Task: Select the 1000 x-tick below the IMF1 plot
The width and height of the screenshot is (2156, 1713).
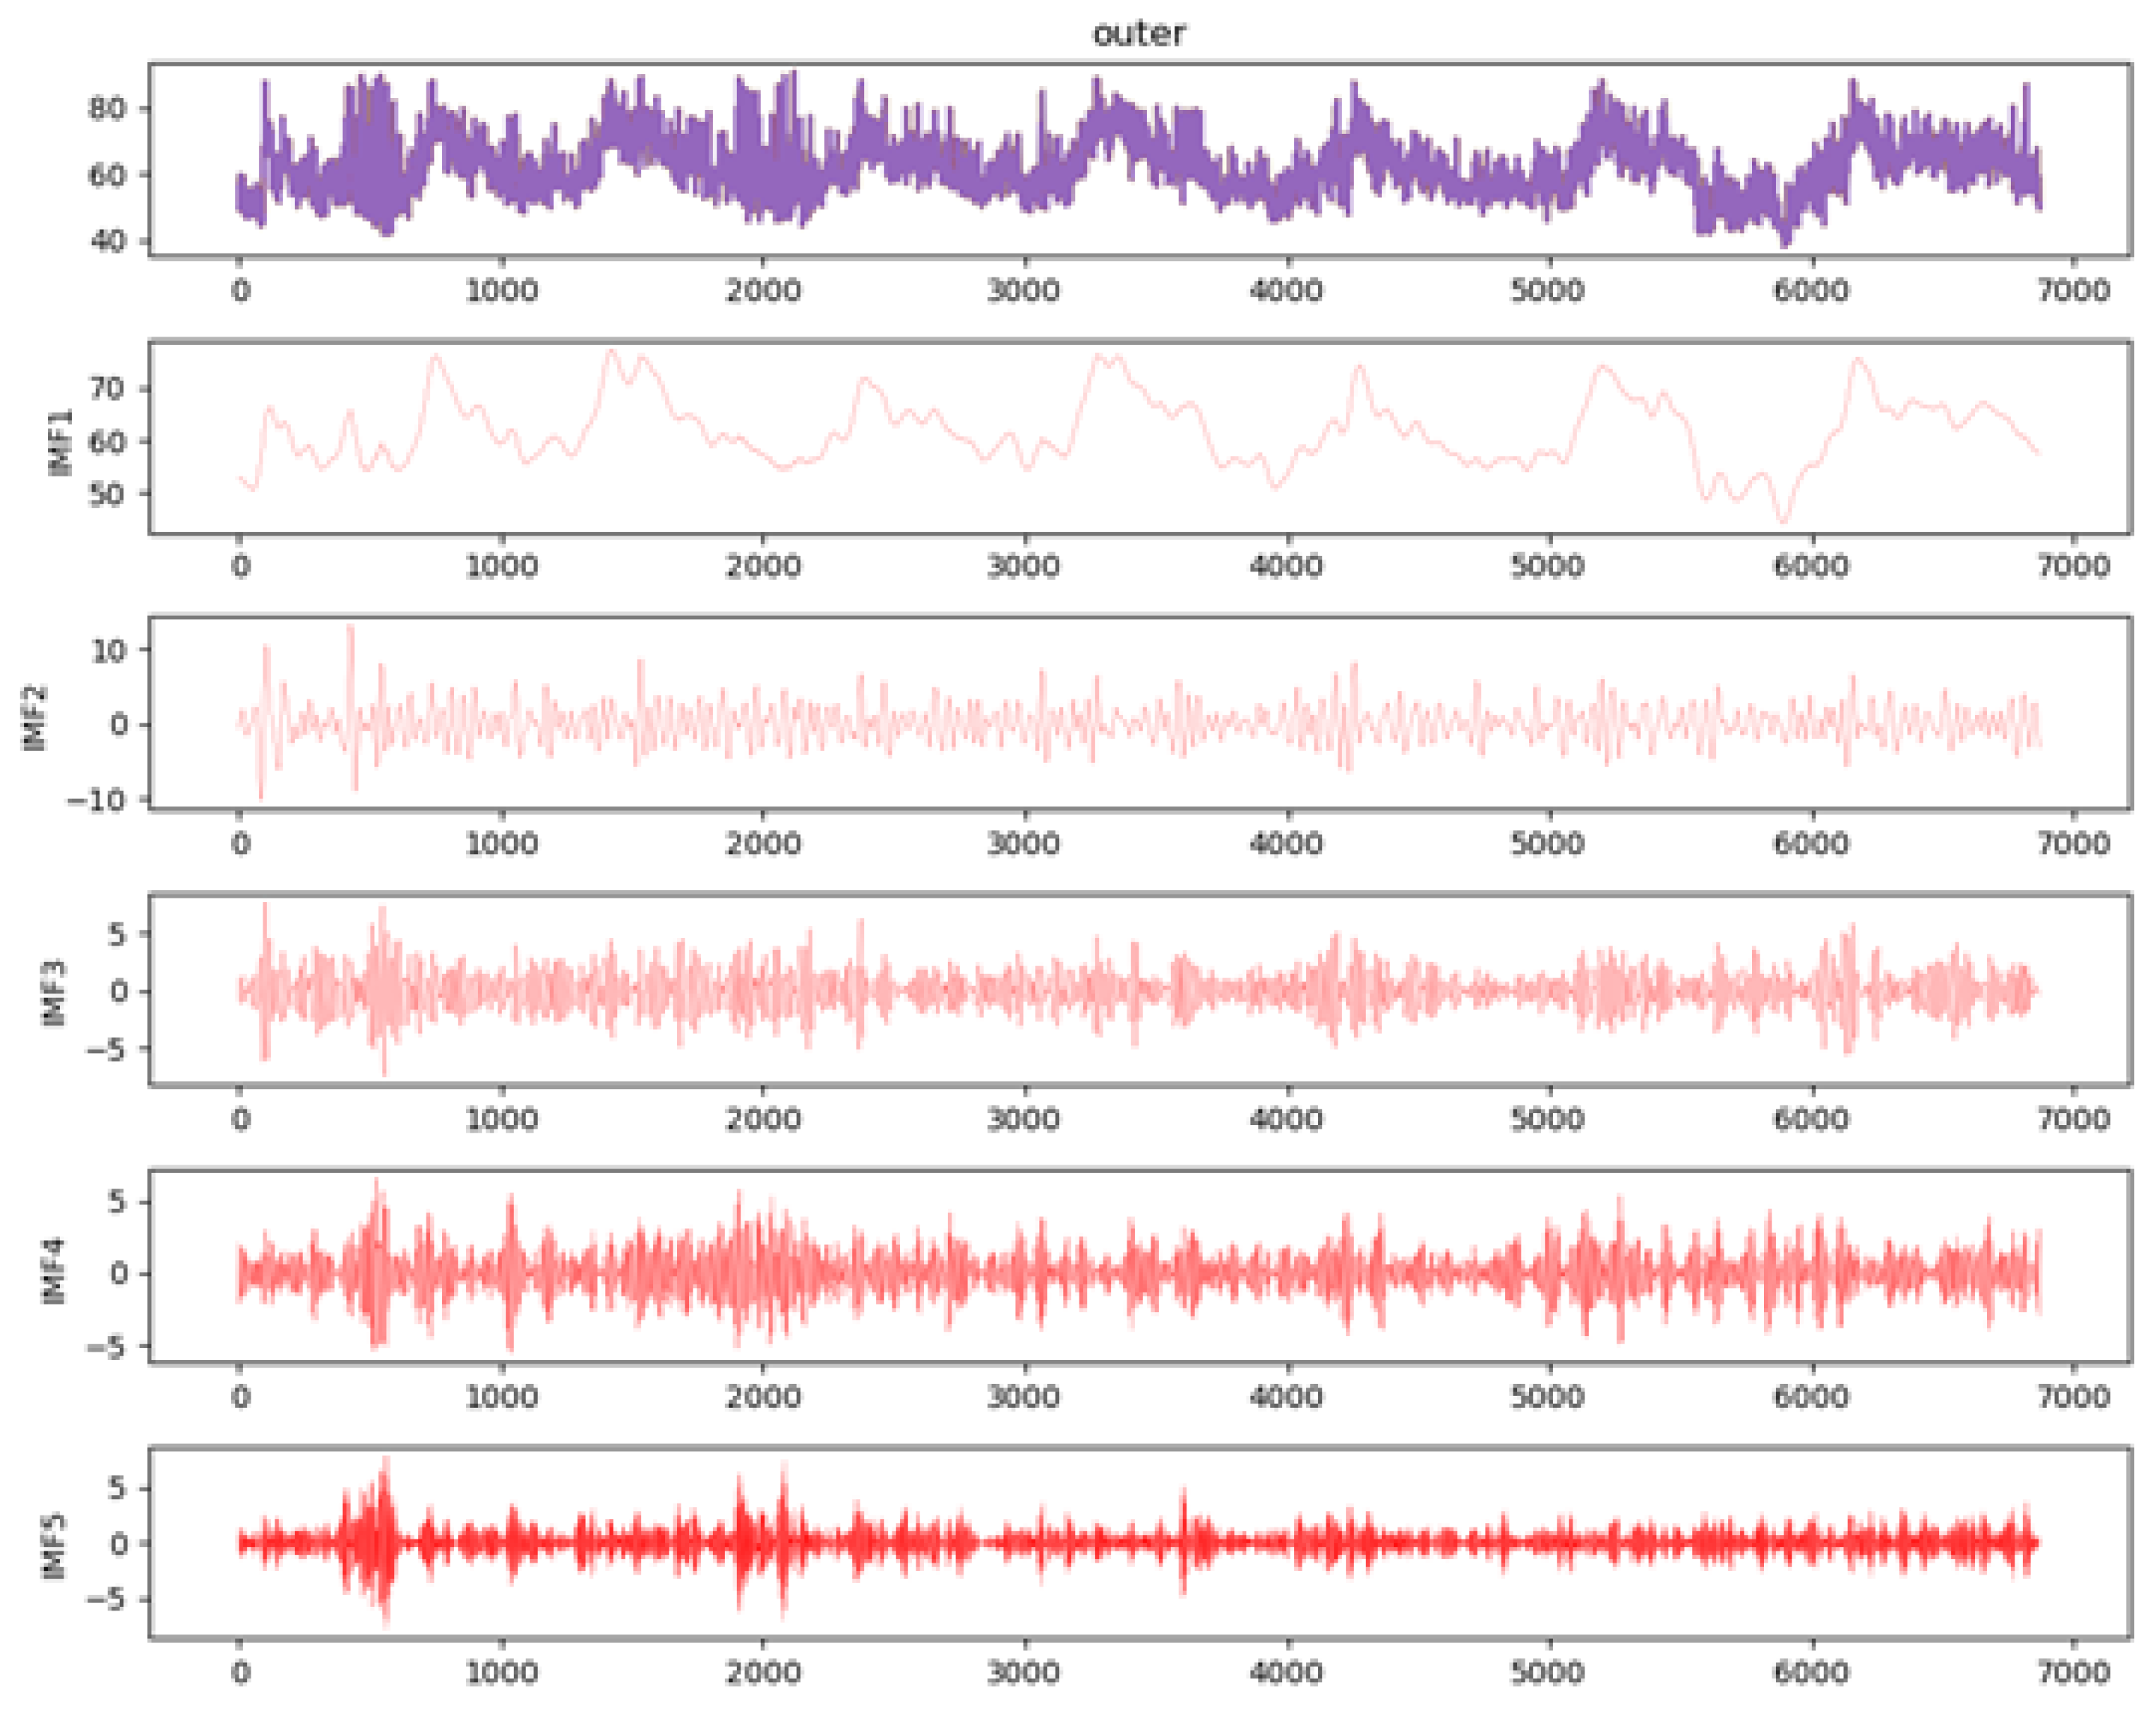Action: [x=502, y=566]
